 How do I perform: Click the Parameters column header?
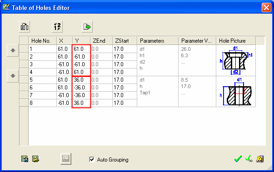[158, 41]
